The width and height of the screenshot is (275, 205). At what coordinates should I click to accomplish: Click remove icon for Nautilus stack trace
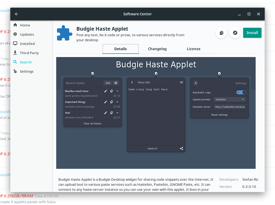(117, 91)
